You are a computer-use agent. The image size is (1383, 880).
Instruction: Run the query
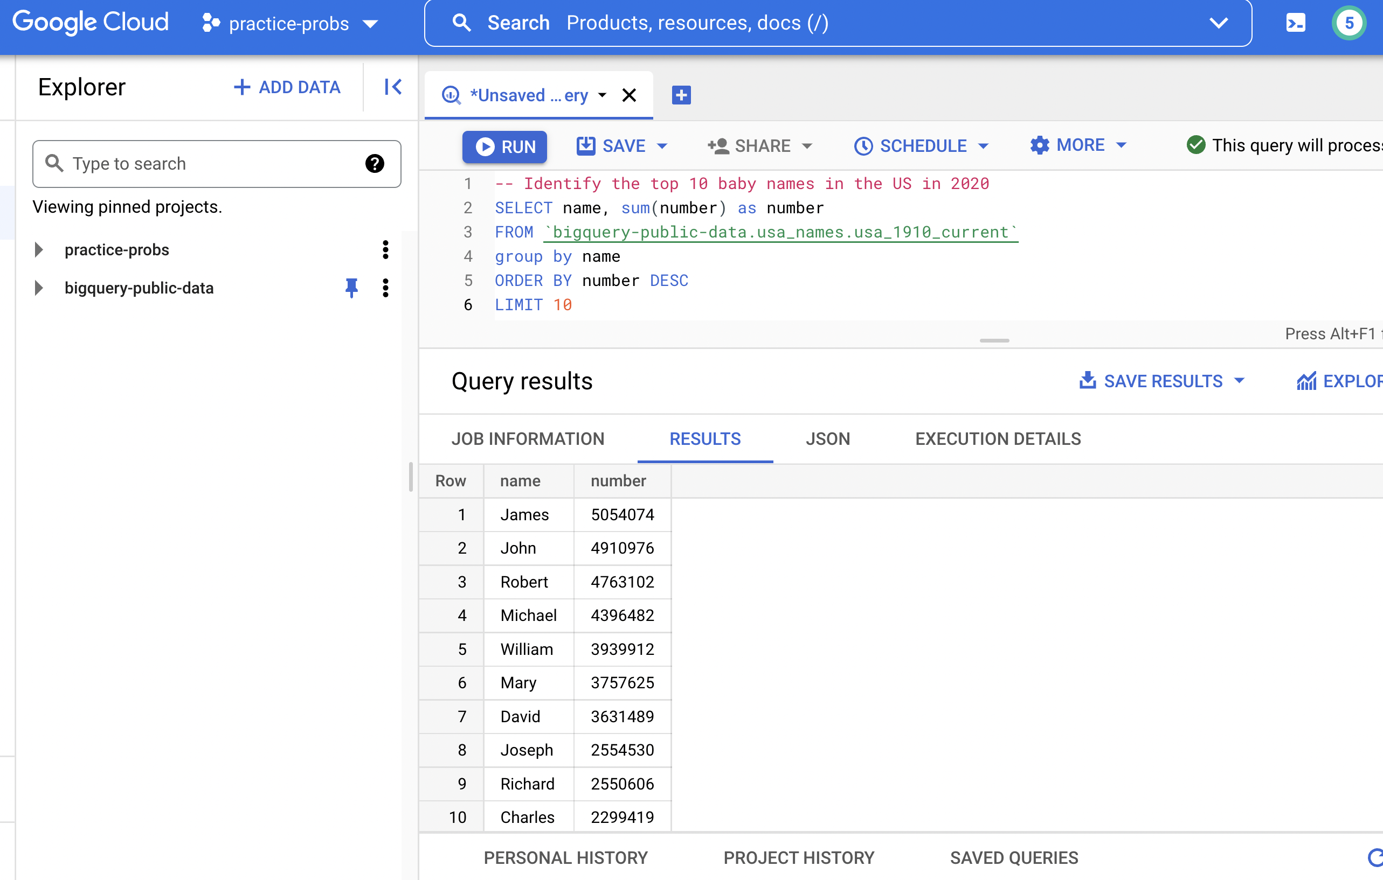point(504,146)
